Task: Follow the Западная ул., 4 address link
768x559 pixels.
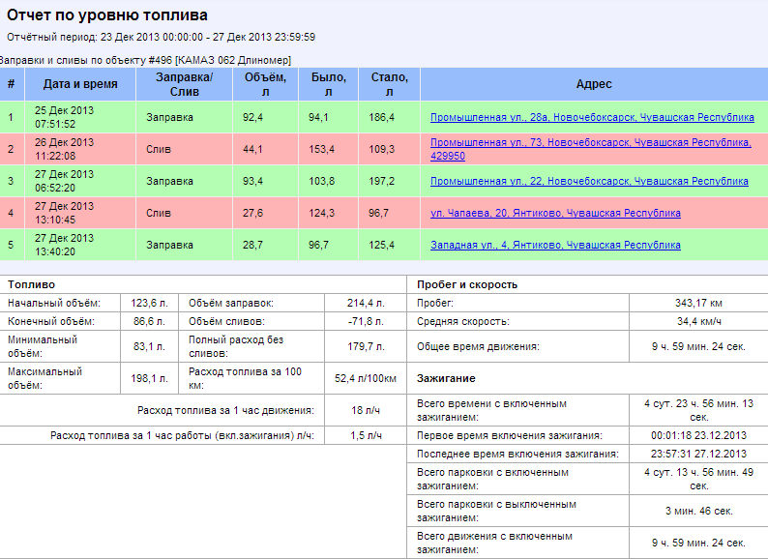Action: pyautogui.click(x=555, y=245)
